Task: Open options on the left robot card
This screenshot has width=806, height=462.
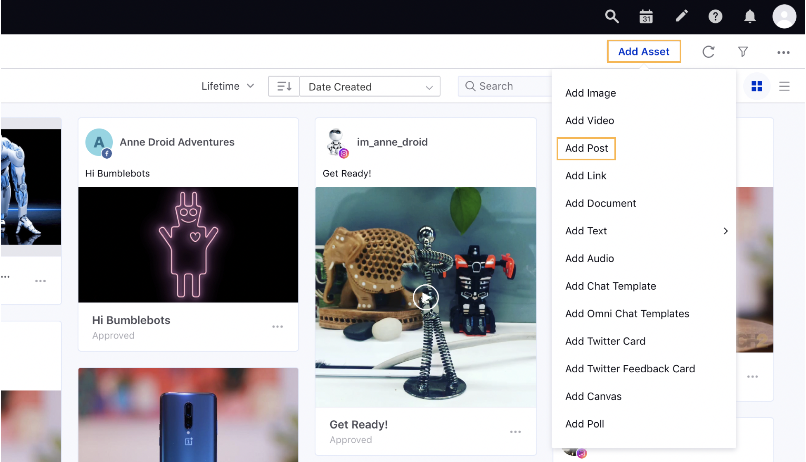Action: pyautogui.click(x=40, y=281)
